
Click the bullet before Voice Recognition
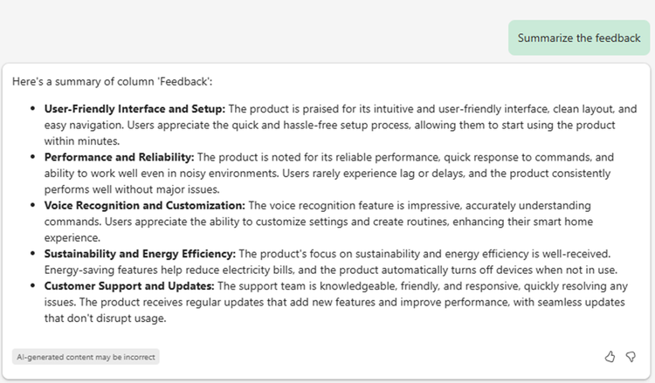pos(32,205)
